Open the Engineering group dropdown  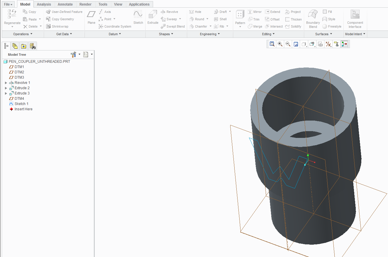210,34
